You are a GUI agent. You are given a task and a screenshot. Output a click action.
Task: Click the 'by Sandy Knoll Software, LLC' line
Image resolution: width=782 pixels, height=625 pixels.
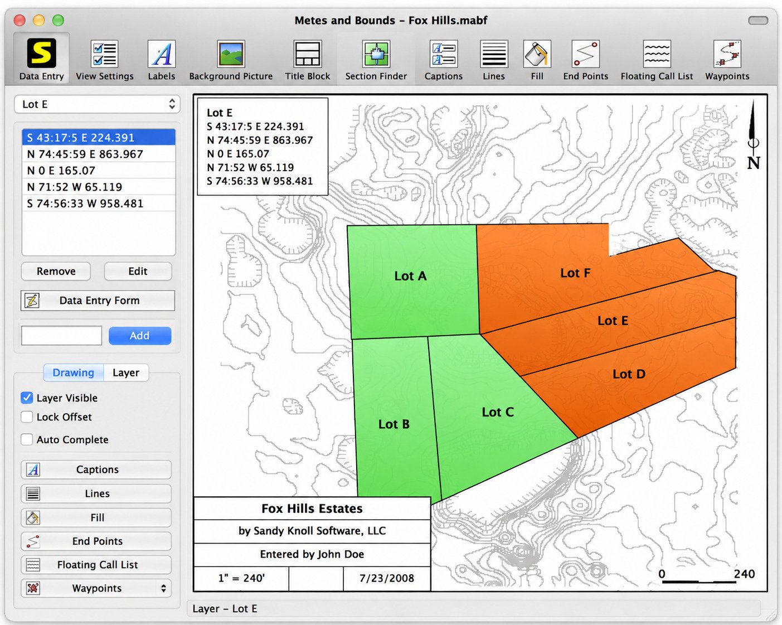point(312,531)
